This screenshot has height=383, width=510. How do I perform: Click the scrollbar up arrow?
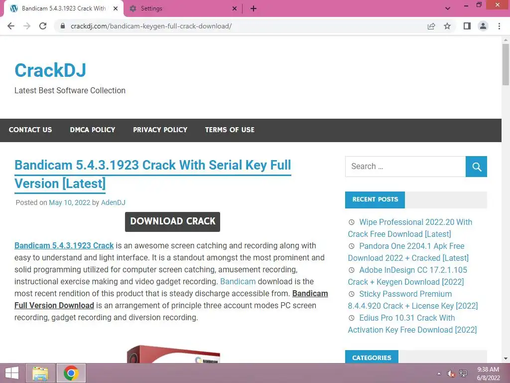point(506,40)
